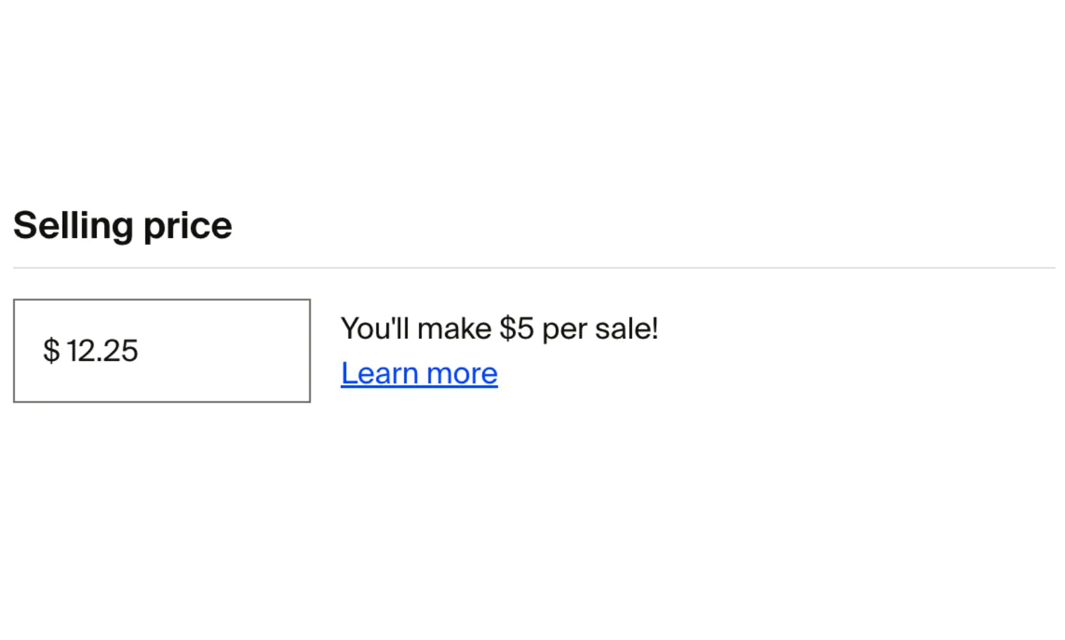Click the 12.25 value in the price field
The width and height of the screenshot is (1065, 640).
[102, 351]
